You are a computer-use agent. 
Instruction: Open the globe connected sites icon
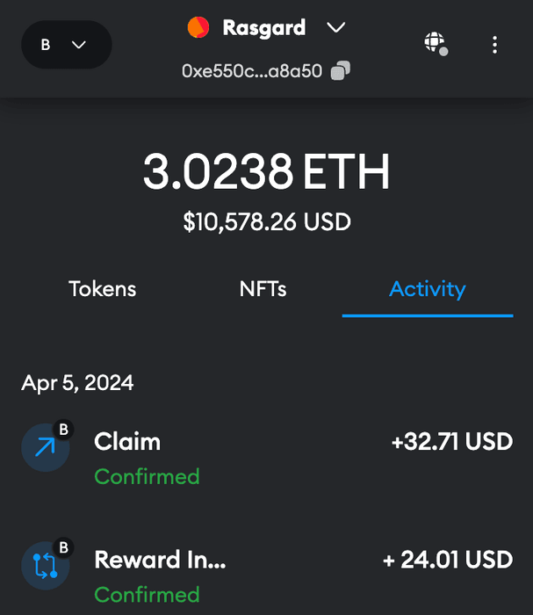pyautogui.click(x=435, y=43)
